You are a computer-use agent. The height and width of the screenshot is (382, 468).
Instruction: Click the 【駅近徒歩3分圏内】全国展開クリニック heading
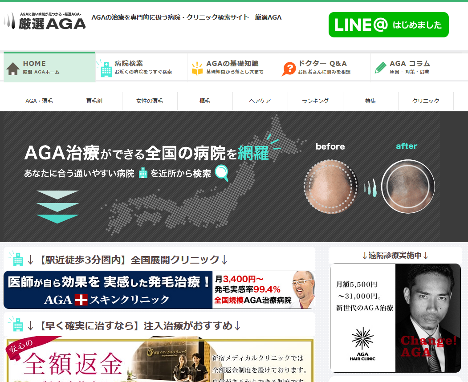pos(127,260)
